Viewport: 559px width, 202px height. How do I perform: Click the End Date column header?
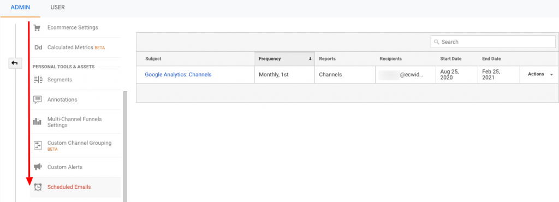click(x=492, y=59)
